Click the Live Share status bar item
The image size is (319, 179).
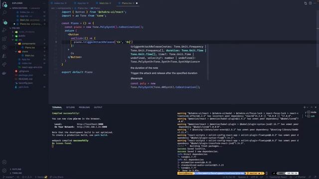[56, 177]
